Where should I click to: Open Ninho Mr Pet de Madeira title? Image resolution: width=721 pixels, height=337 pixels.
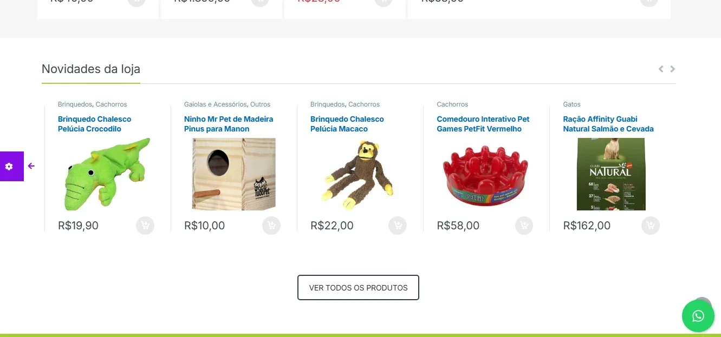point(229,124)
